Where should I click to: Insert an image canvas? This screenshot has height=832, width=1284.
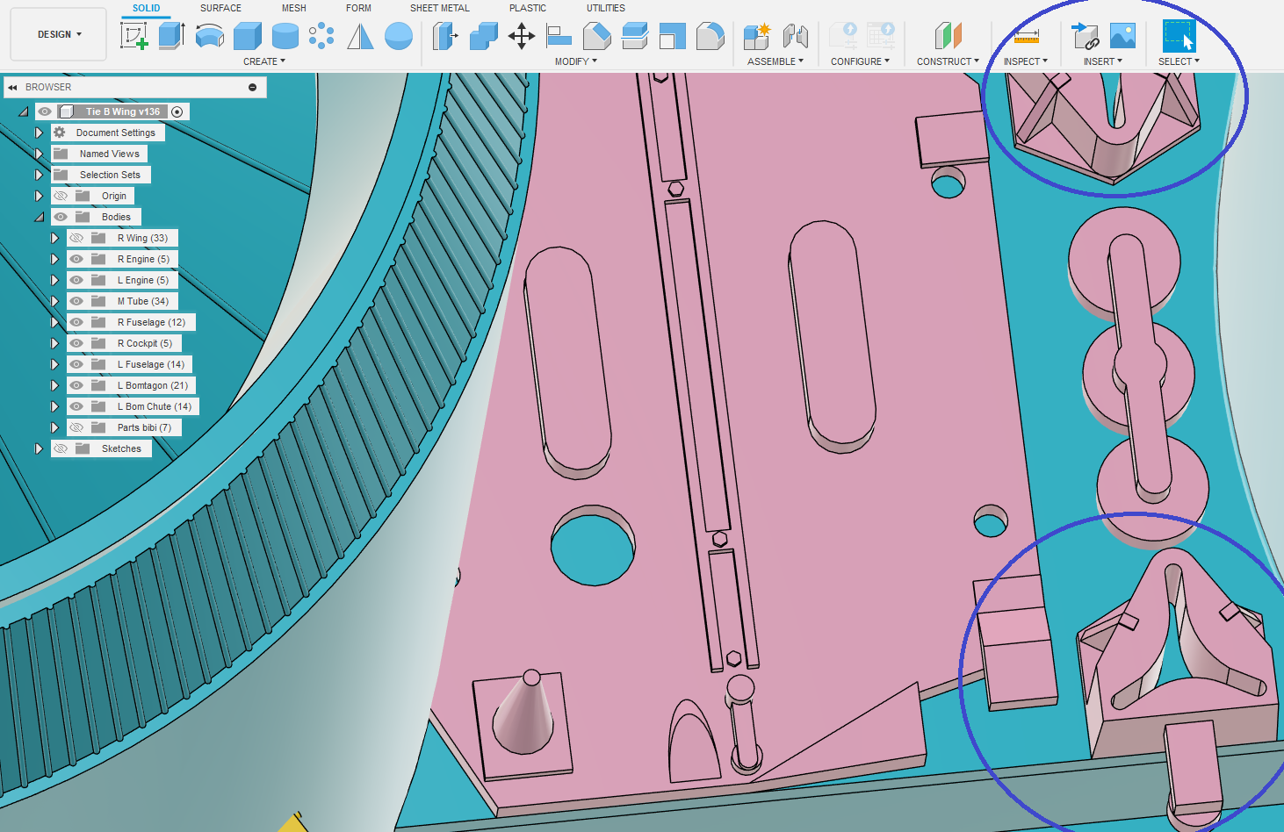click(x=1123, y=36)
